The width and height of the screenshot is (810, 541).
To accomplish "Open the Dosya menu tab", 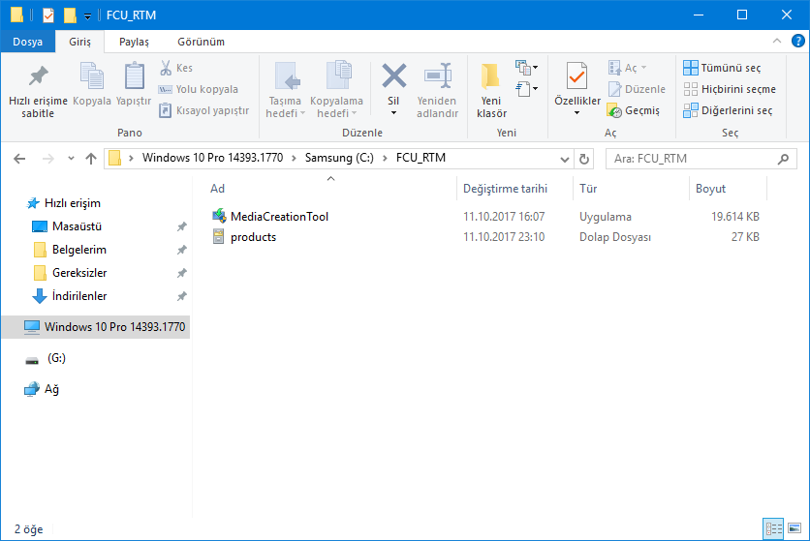I will (x=28, y=42).
